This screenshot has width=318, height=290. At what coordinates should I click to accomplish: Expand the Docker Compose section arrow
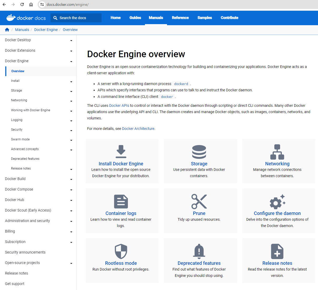tap(71, 190)
